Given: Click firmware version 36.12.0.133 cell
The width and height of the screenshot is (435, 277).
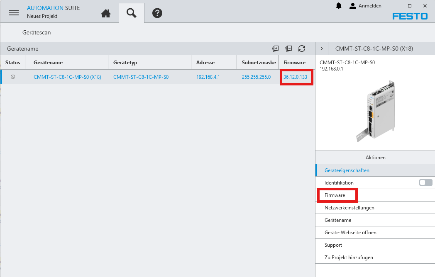Looking at the screenshot, I should click(295, 77).
